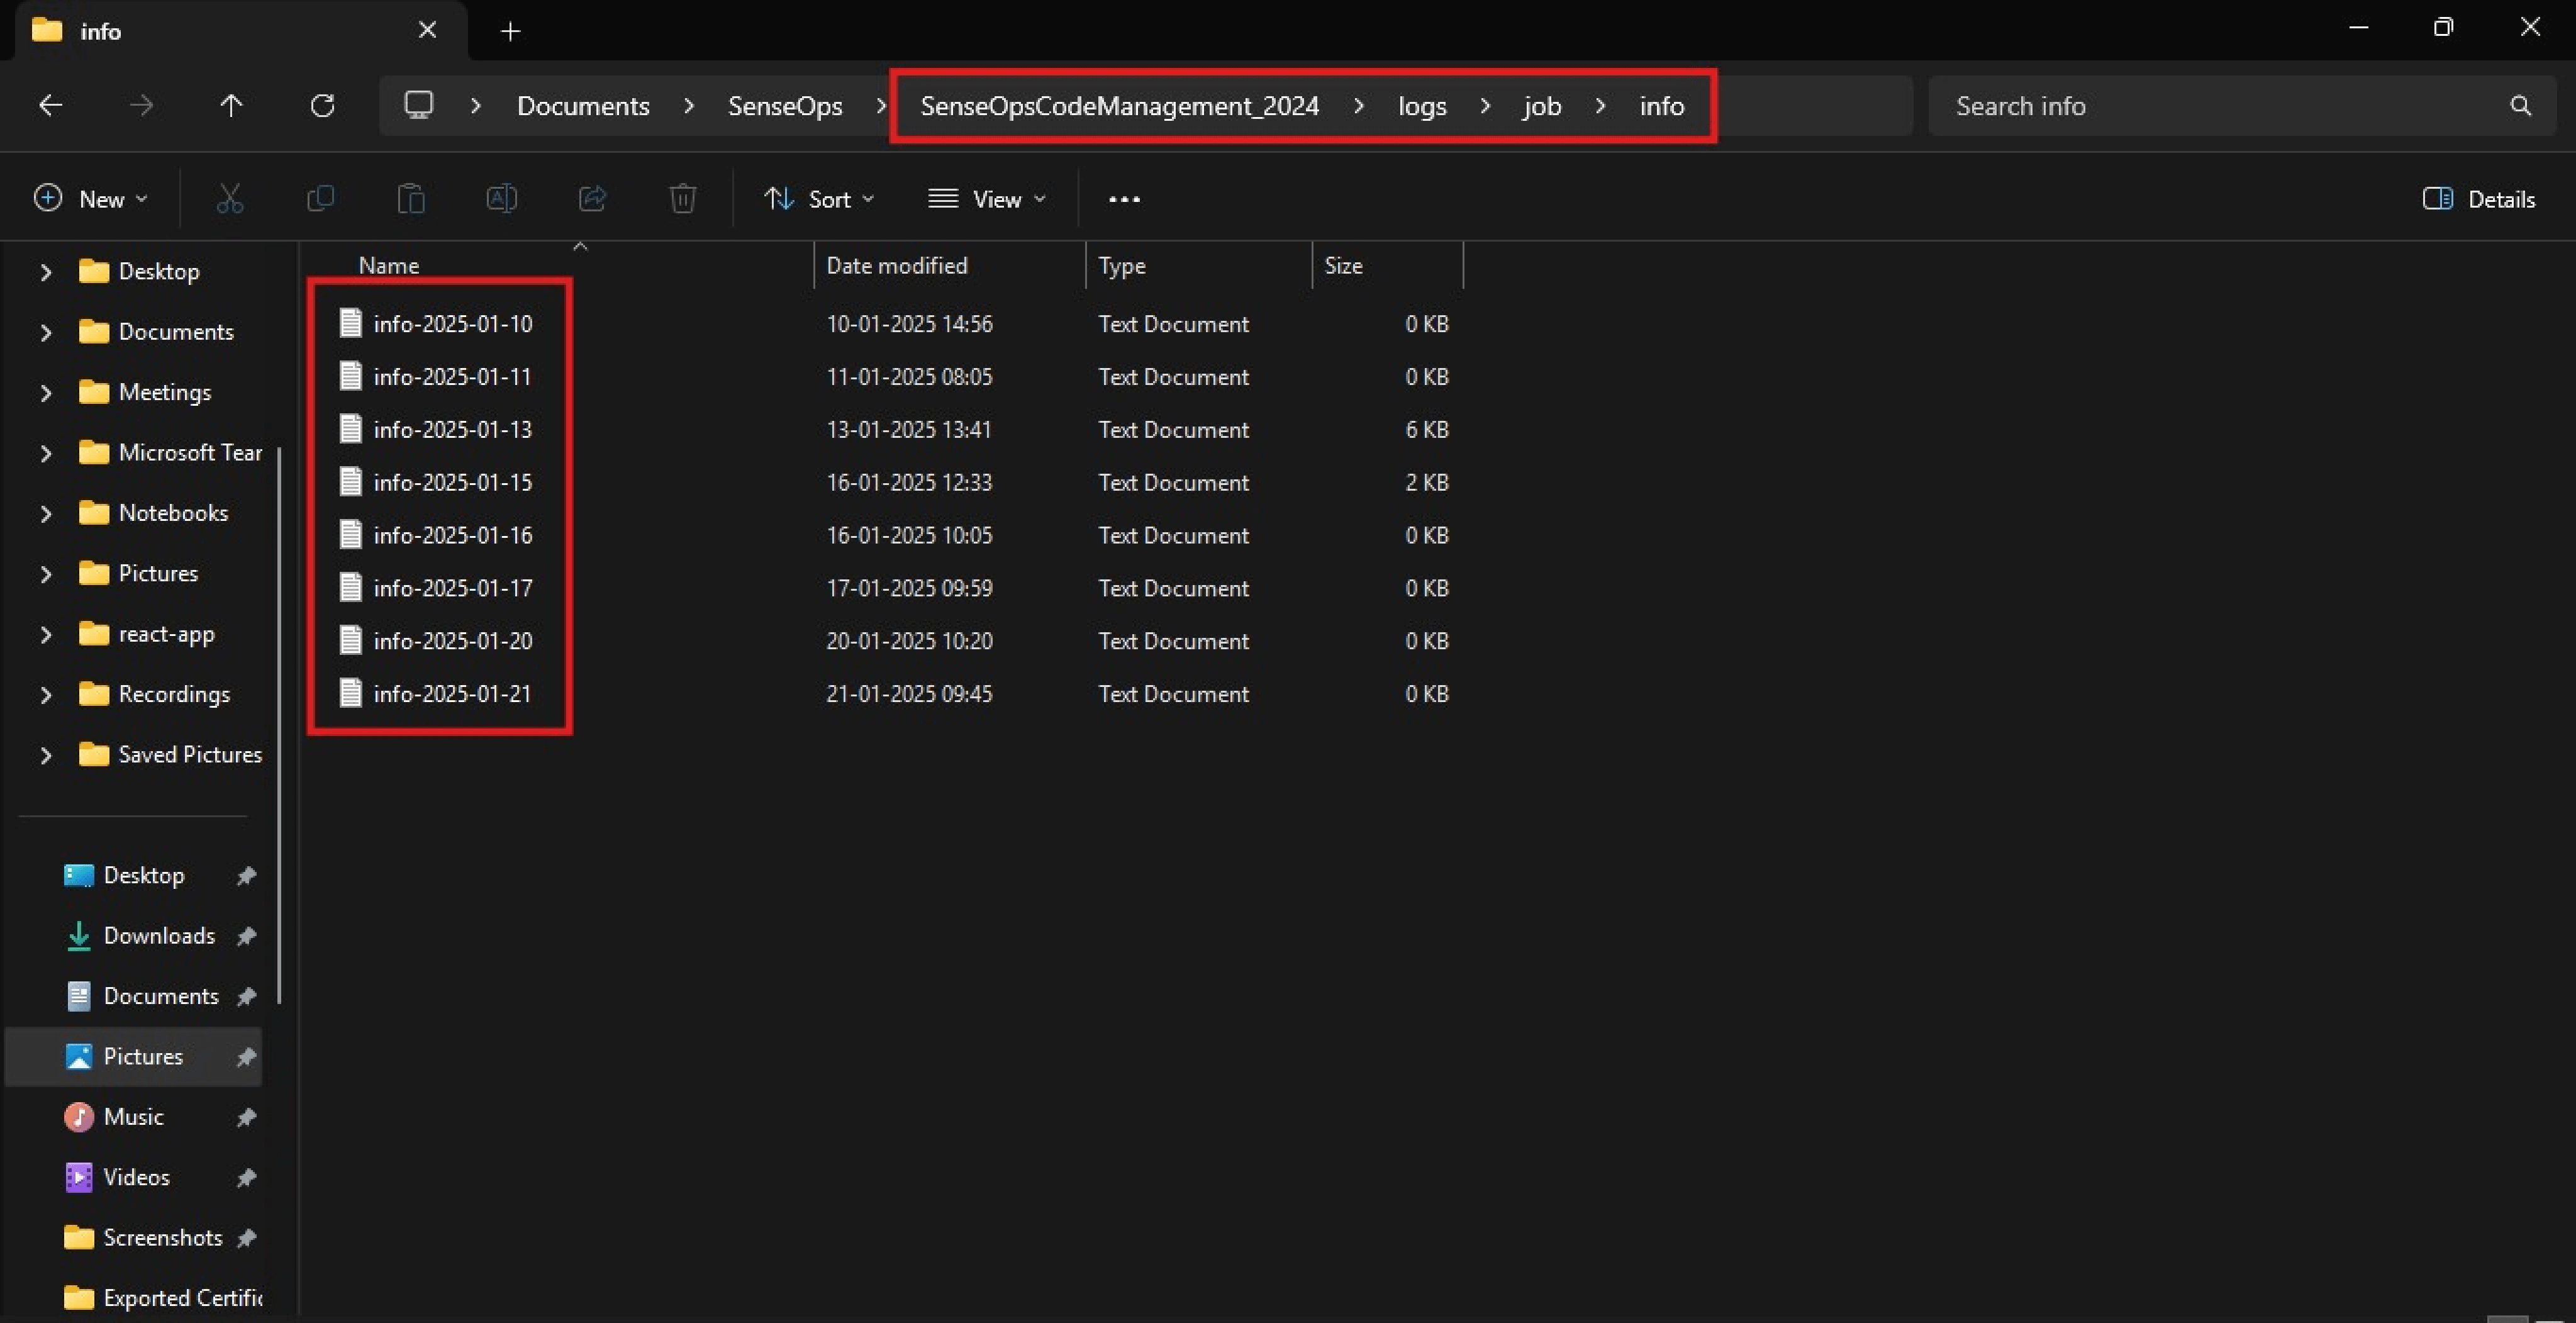This screenshot has width=2576, height=1323.
Task: Click the Paste clipboard icon
Action: (411, 199)
